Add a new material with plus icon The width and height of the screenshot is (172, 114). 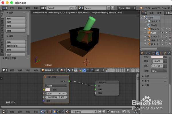100,112
